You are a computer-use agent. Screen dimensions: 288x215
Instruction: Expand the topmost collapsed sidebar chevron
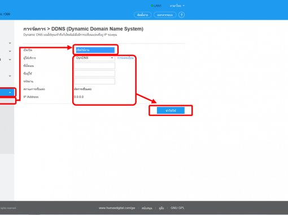coord(10,43)
